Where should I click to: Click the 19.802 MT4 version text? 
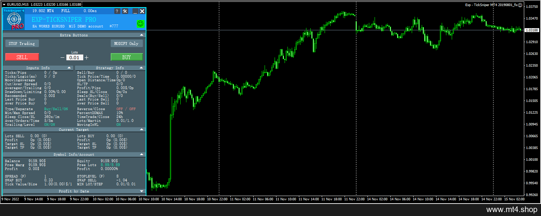[x=43, y=11]
